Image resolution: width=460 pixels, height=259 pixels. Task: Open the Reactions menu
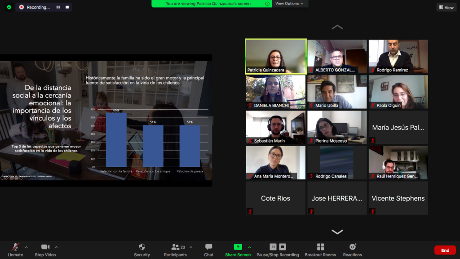coord(352,247)
